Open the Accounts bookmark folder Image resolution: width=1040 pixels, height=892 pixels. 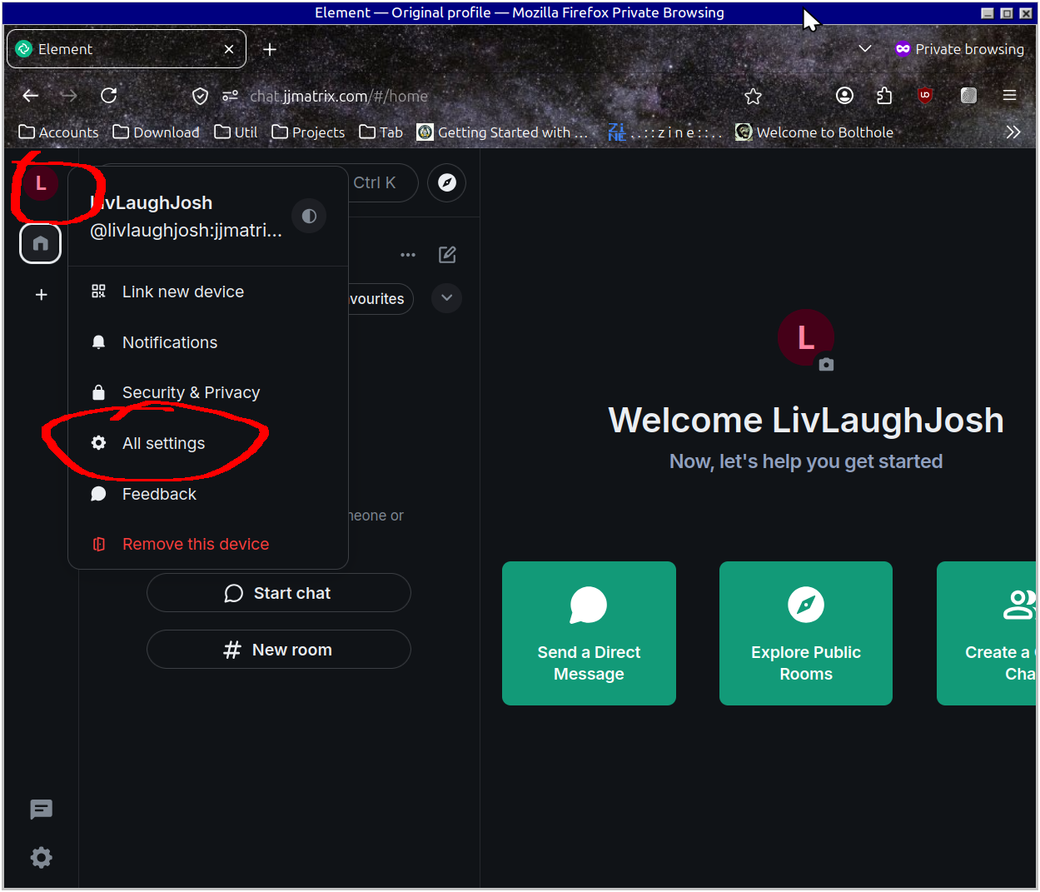58,132
